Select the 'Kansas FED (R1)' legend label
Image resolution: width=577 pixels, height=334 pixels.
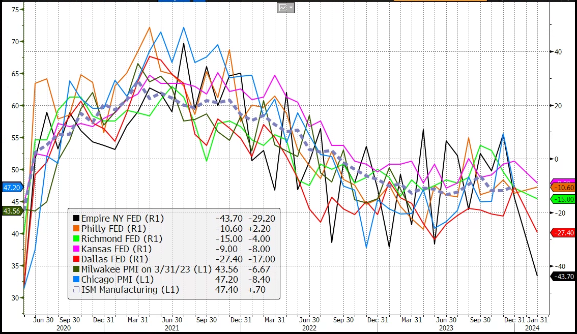[117, 249]
